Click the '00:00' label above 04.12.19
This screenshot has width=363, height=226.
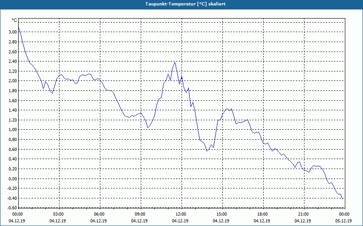(x=18, y=214)
